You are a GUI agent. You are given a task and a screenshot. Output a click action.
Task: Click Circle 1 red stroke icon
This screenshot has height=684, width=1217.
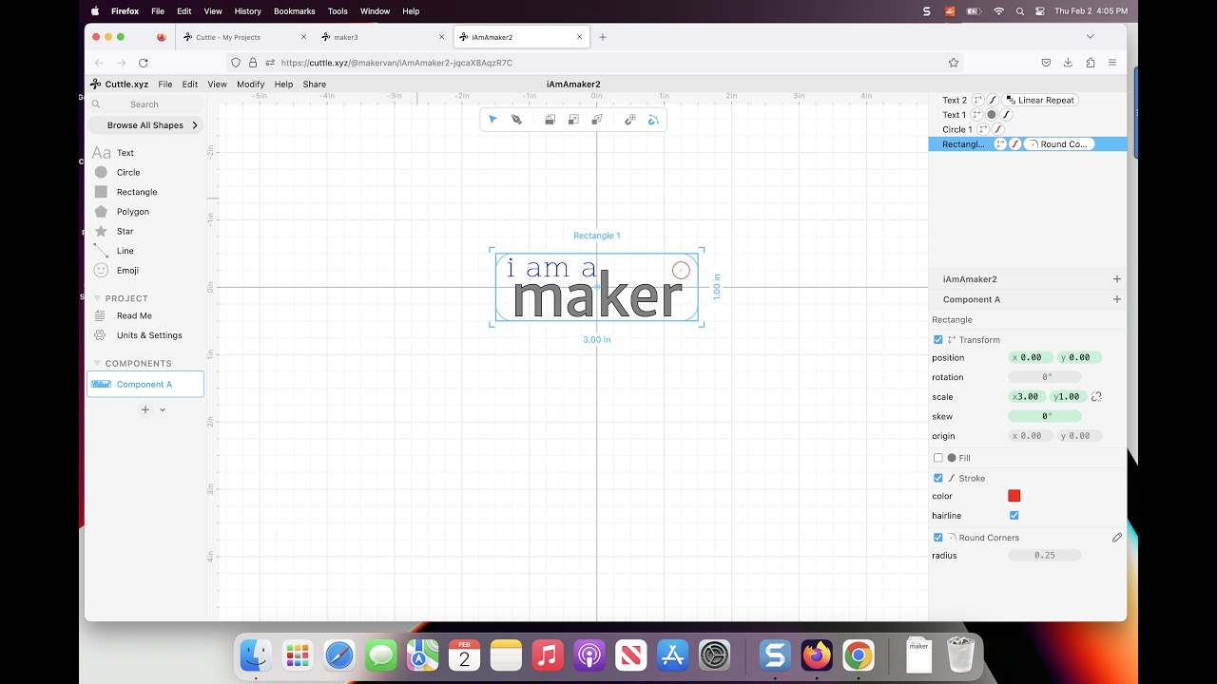[998, 129]
